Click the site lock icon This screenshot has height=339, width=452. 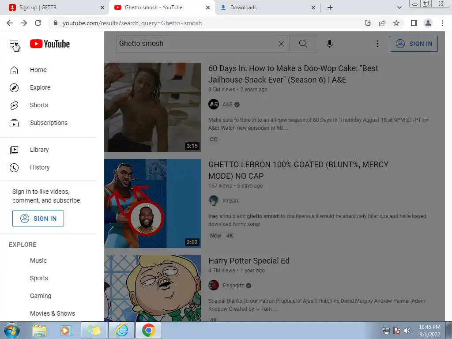[56, 23]
